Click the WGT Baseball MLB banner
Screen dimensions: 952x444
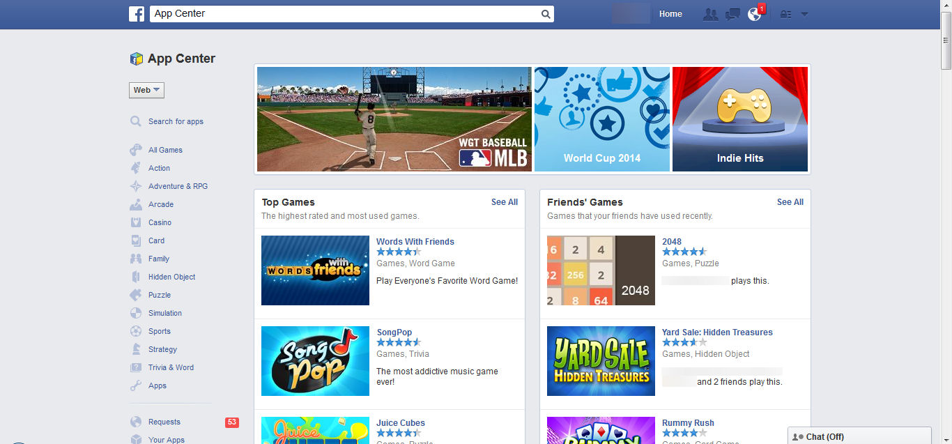(x=394, y=119)
